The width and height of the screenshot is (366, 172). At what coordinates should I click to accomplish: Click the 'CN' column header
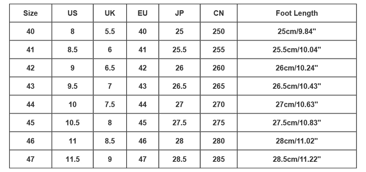tap(219, 14)
